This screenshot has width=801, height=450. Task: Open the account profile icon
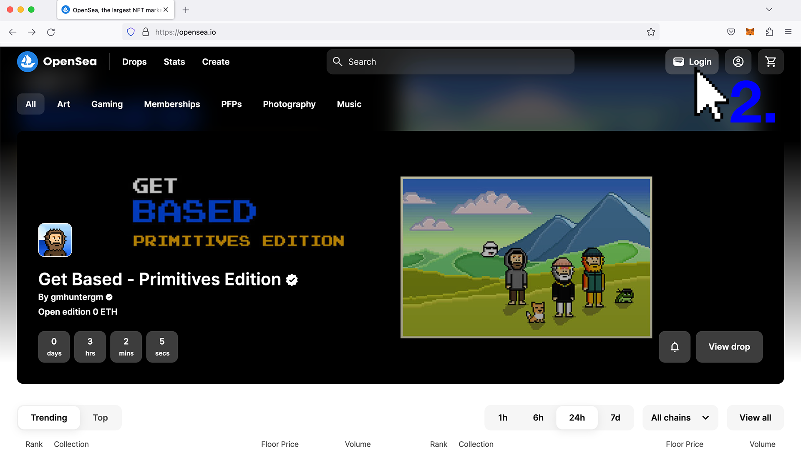738,62
